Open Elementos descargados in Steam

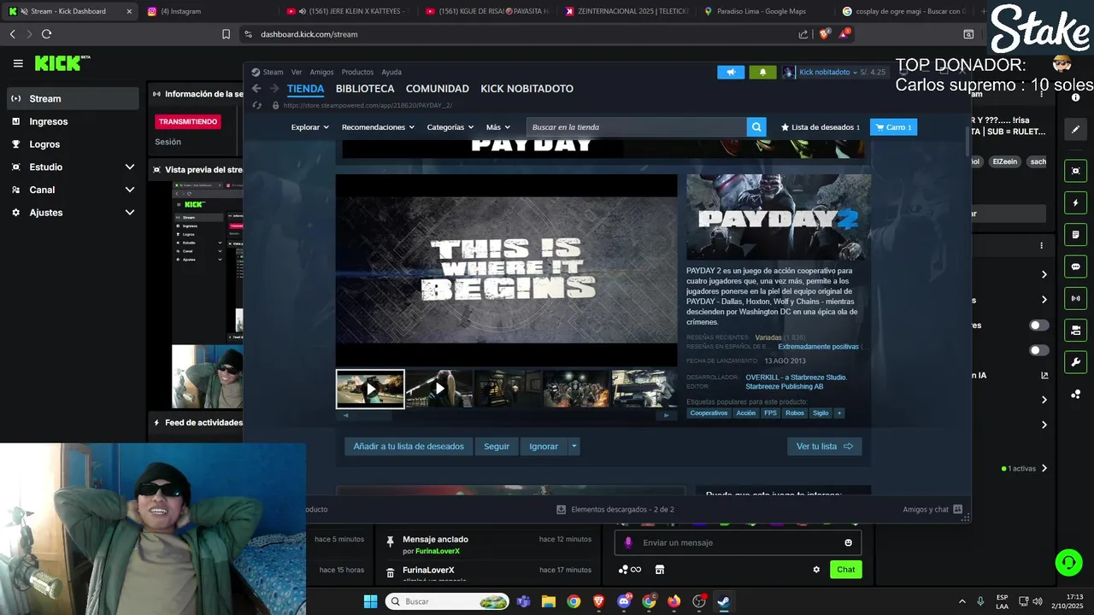[615, 509]
